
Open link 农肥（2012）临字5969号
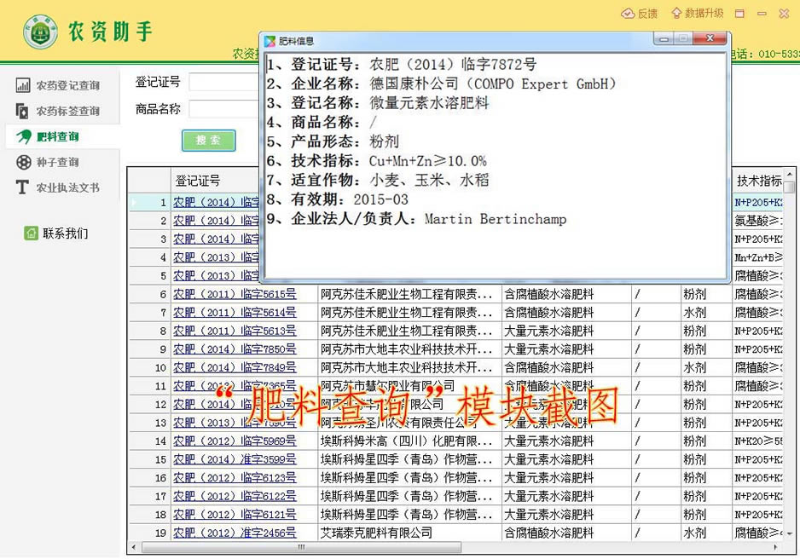(235, 441)
